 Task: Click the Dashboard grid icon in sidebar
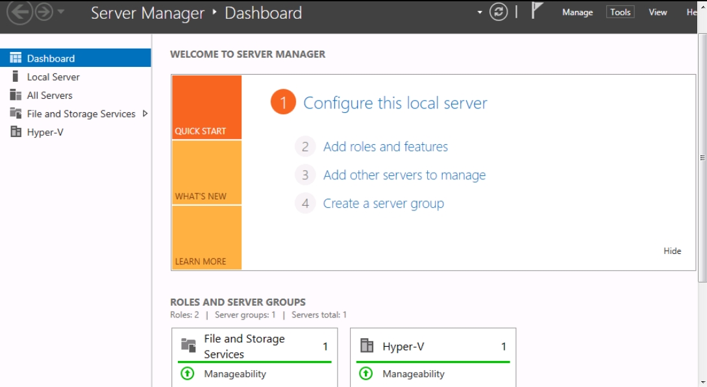(x=16, y=58)
